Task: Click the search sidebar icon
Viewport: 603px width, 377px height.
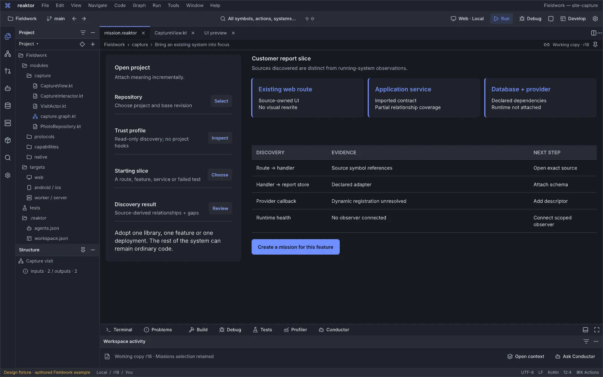Action: click(8, 158)
